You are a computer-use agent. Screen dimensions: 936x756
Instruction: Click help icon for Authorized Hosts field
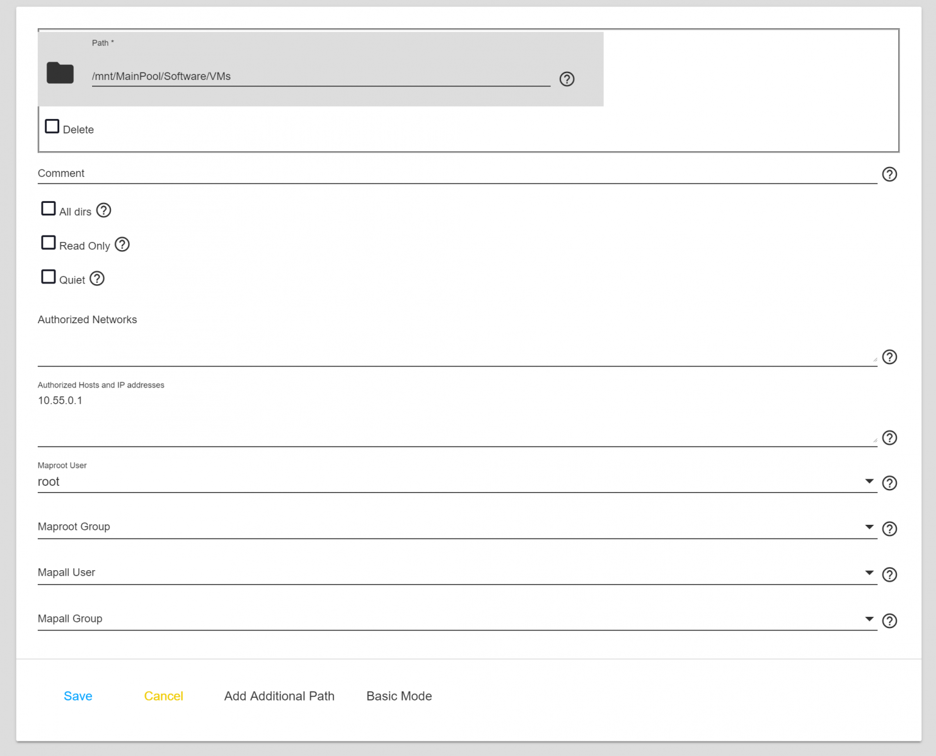point(889,438)
